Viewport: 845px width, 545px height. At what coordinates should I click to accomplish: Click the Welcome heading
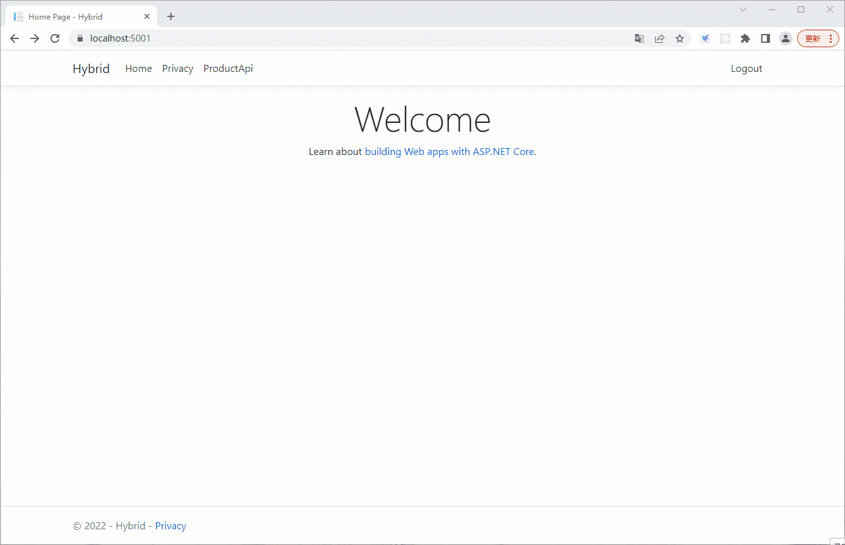tap(422, 119)
